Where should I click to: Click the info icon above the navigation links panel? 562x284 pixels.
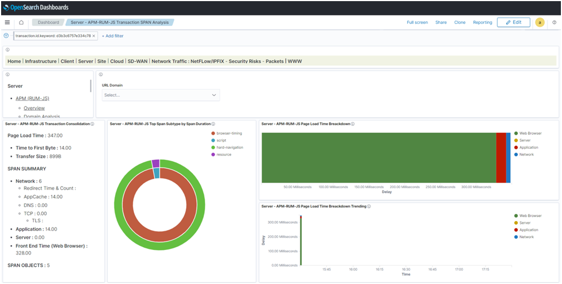[8, 50]
